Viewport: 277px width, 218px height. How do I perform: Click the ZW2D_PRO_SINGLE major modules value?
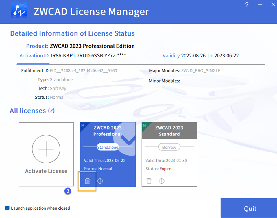(x=201, y=71)
